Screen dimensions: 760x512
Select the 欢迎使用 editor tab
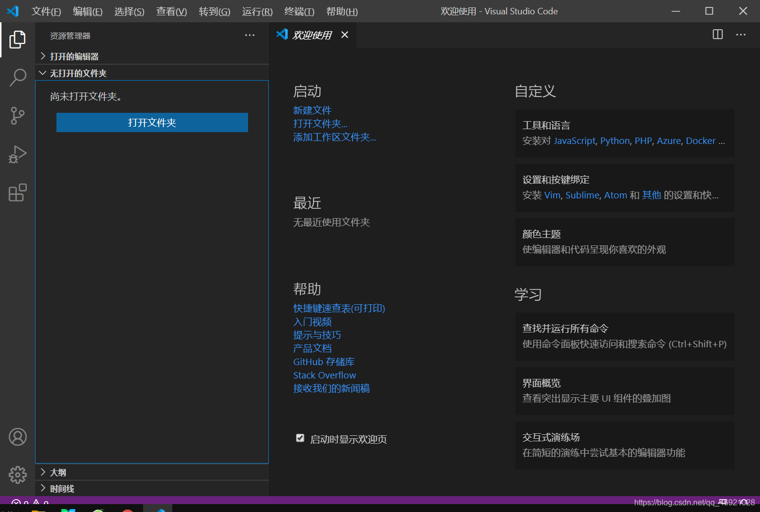[x=313, y=35]
